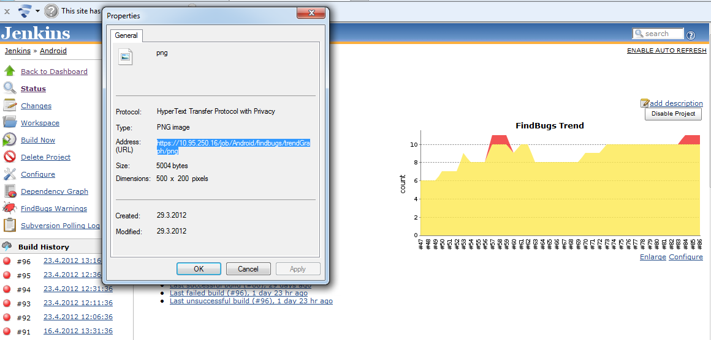
Task: Click the red status ball for build #91
Action: click(7, 332)
